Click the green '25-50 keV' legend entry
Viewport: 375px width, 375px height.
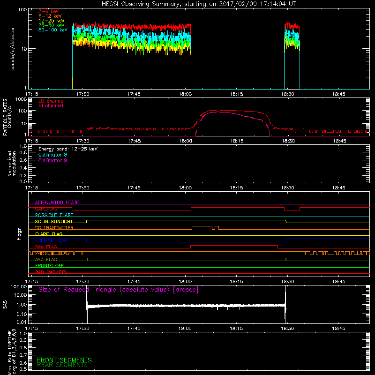[52, 25]
